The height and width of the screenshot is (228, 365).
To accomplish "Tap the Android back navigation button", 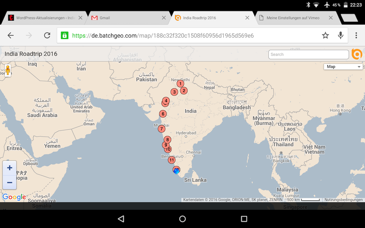I will click(121, 219).
